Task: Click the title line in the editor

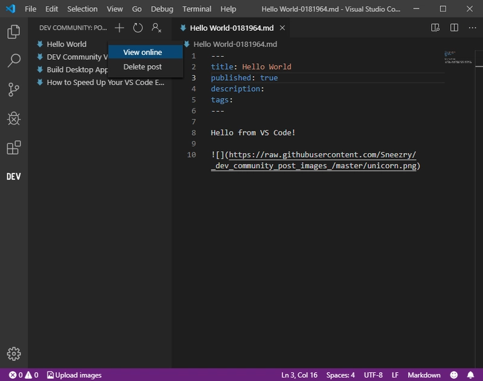Action: click(x=251, y=67)
